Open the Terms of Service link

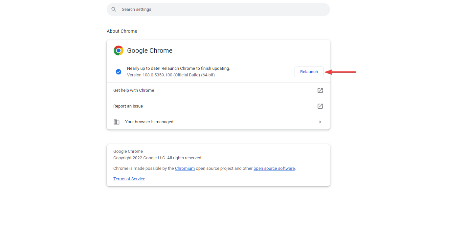pyautogui.click(x=129, y=179)
